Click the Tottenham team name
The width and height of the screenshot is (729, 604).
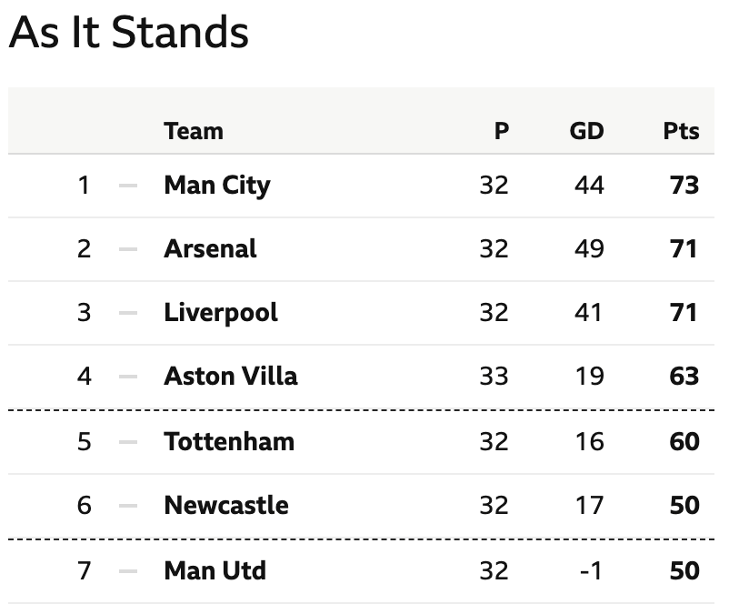[x=229, y=441]
